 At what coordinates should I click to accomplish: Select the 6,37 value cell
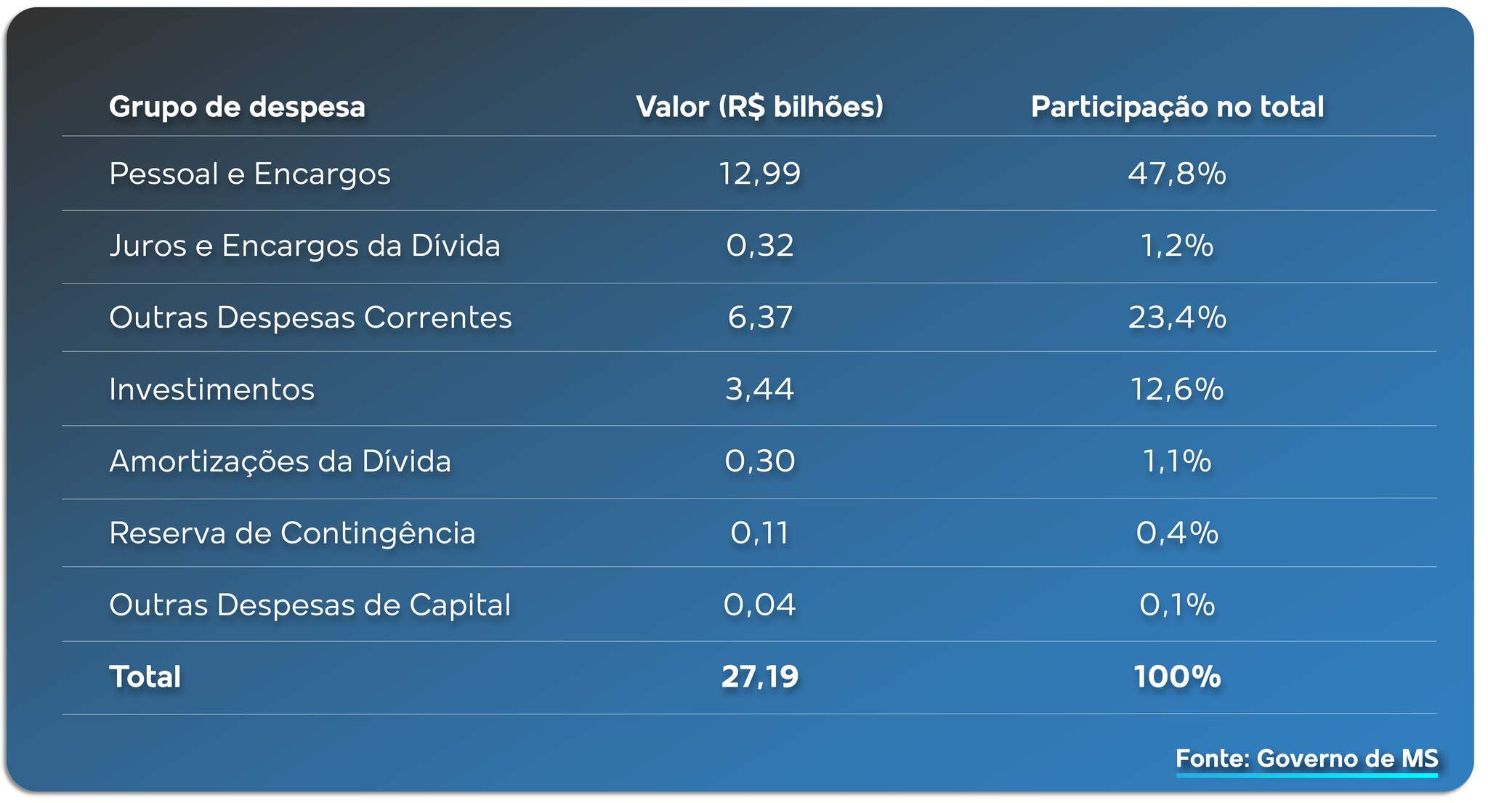[759, 318]
